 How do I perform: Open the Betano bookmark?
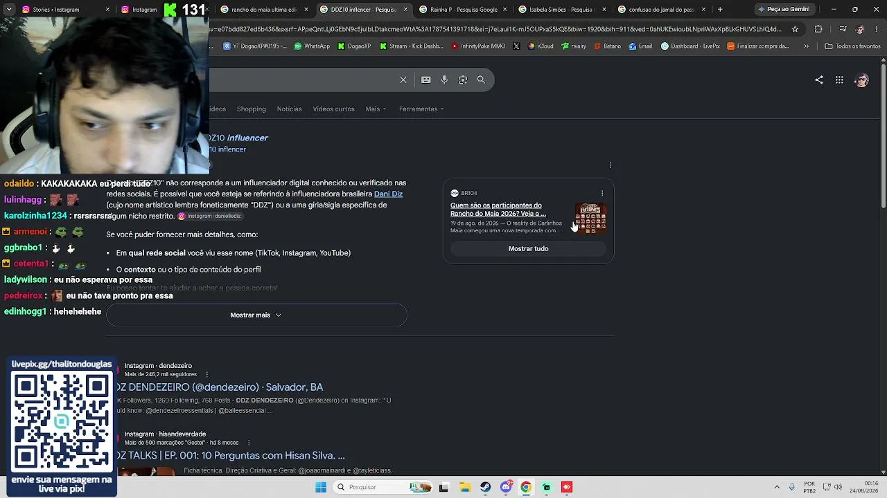pyautogui.click(x=608, y=46)
